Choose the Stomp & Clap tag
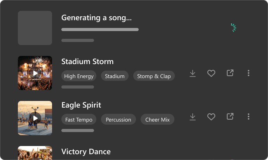The height and width of the screenshot is (160, 268). click(154, 76)
